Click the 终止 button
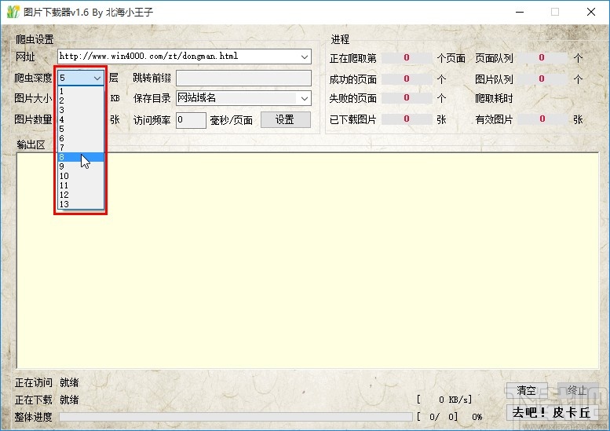This screenshot has height=431, width=610. tap(577, 390)
